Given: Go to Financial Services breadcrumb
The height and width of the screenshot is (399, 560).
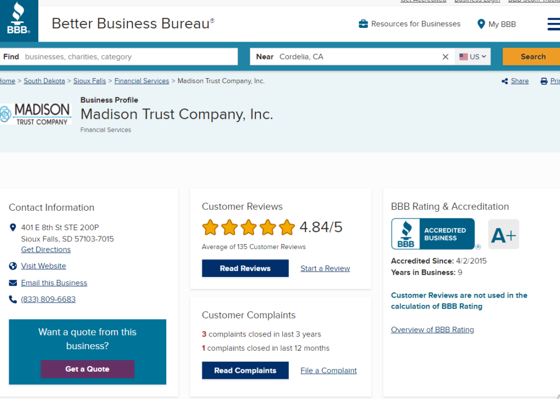Looking at the screenshot, I should click(x=142, y=81).
